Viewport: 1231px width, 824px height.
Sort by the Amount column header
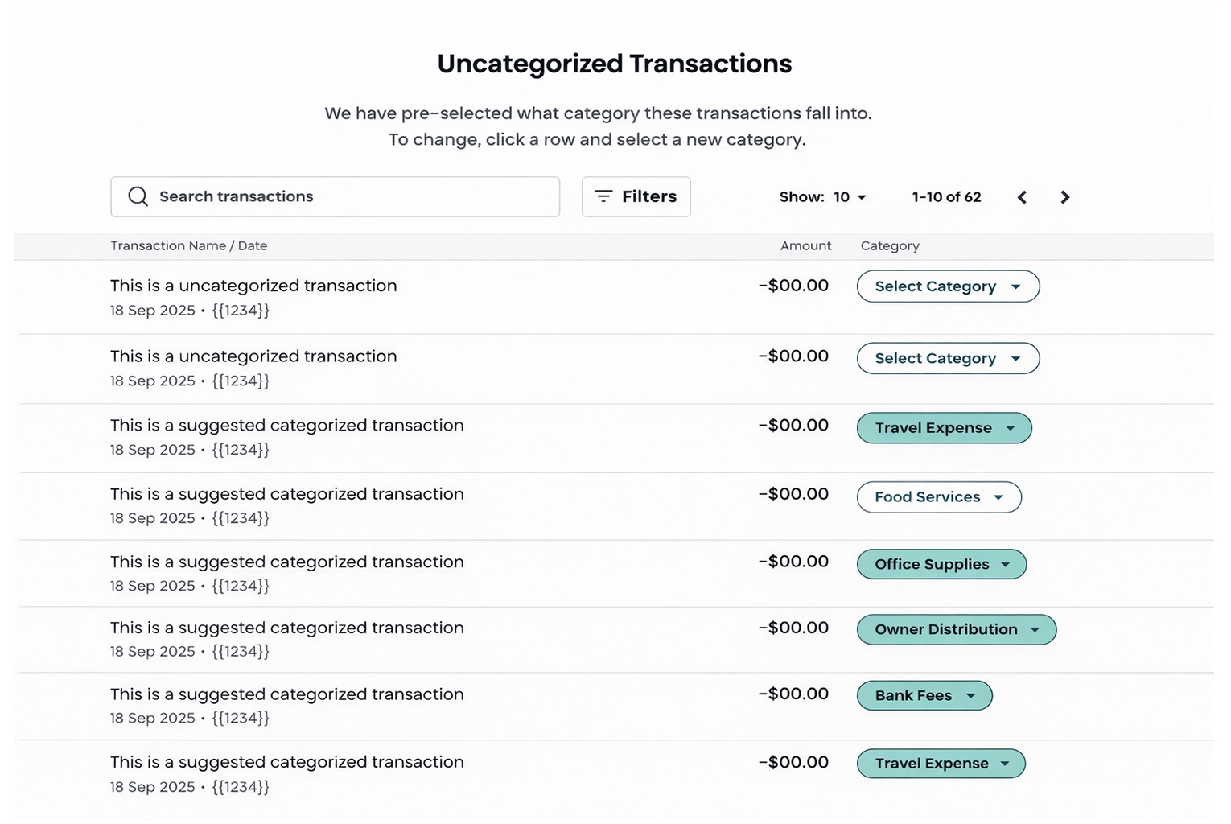(x=805, y=246)
